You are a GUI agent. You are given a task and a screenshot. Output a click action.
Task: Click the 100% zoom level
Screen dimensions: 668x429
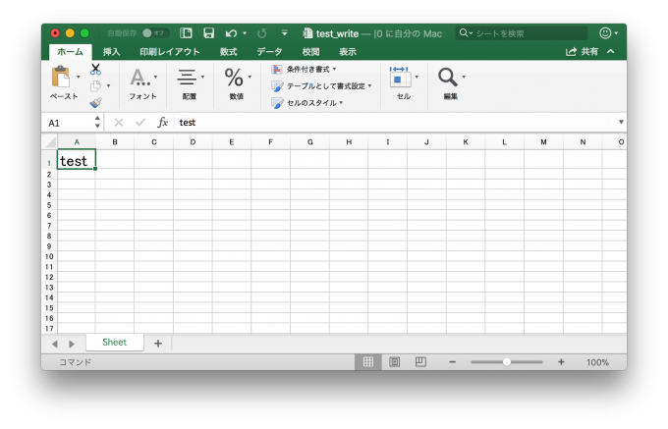point(597,362)
